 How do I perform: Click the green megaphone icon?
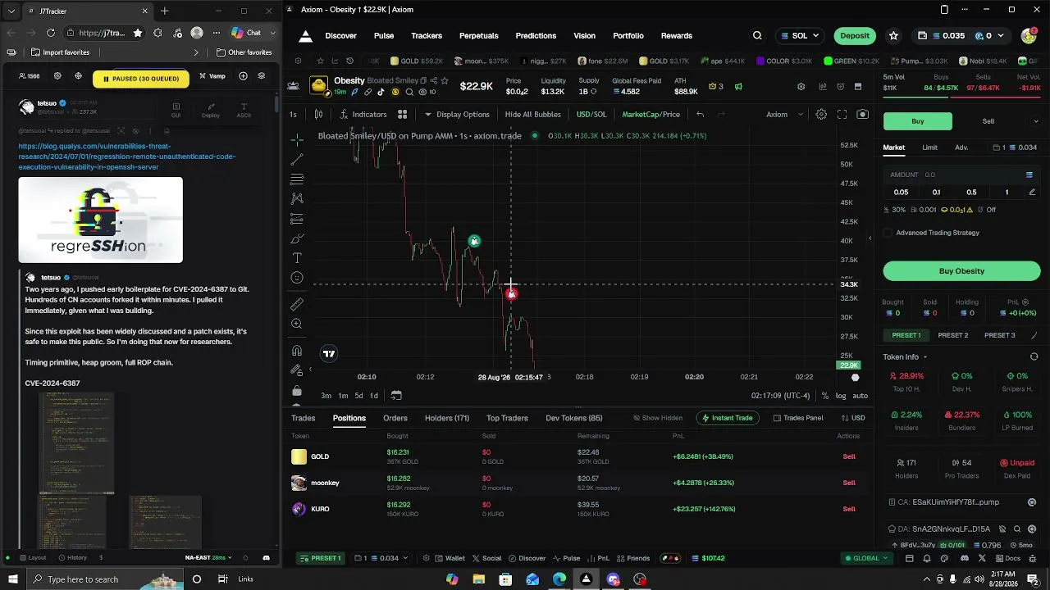(738, 87)
